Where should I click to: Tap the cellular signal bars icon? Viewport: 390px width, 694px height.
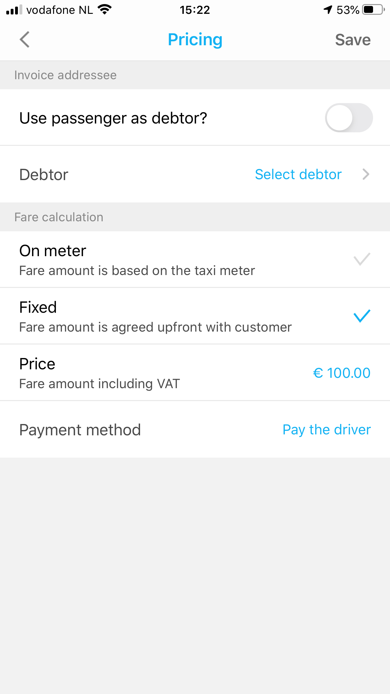(x=14, y=10)
